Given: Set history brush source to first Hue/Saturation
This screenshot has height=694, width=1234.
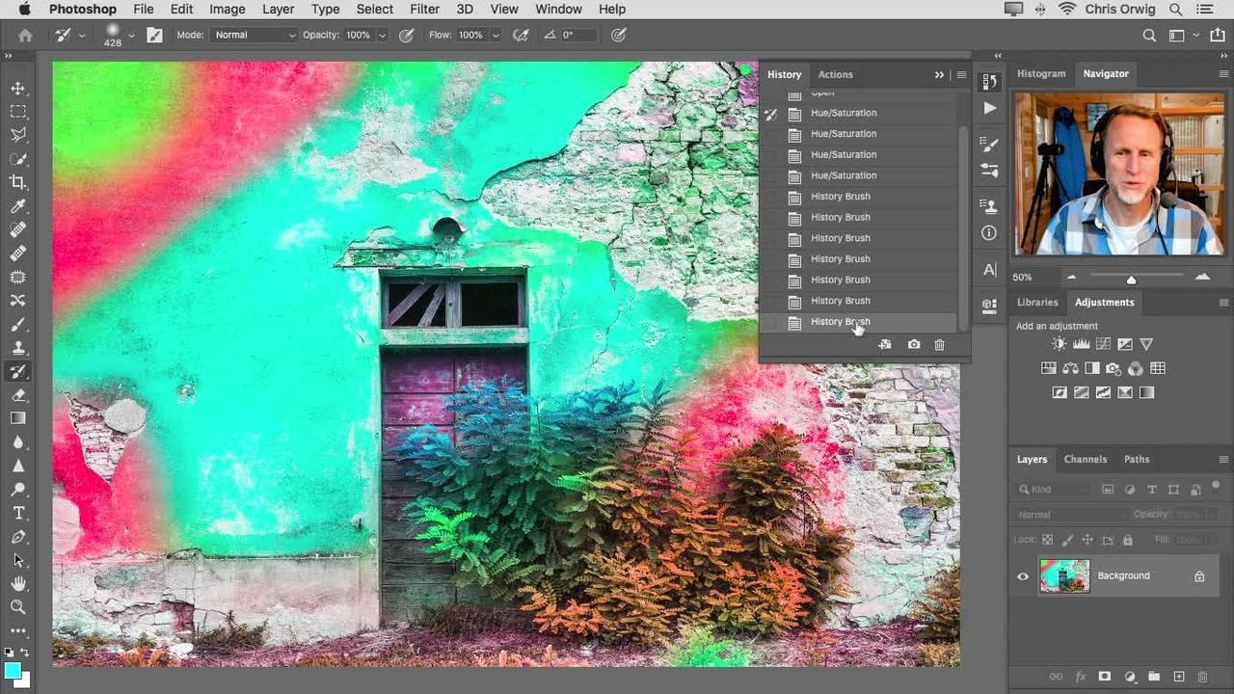Looking at the screenshot, I should [770, 114].
